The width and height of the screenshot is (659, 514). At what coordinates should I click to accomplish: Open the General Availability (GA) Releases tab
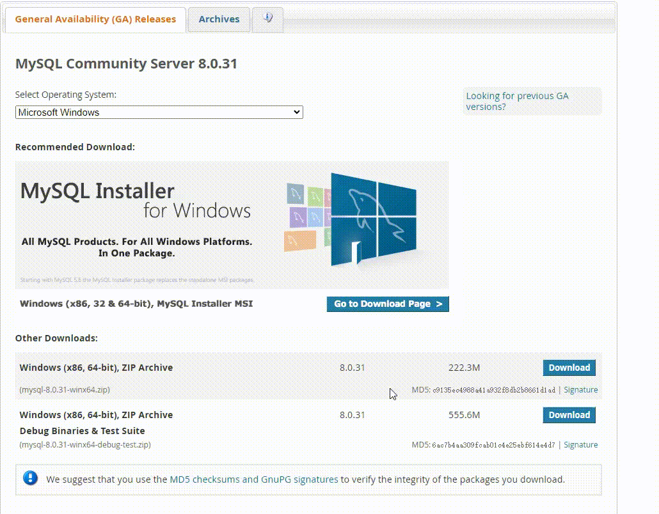pos(95,19)
